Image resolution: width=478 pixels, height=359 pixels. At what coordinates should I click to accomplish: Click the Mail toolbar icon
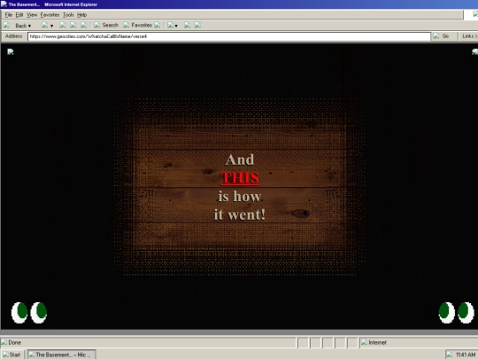[x=171, y=25]
